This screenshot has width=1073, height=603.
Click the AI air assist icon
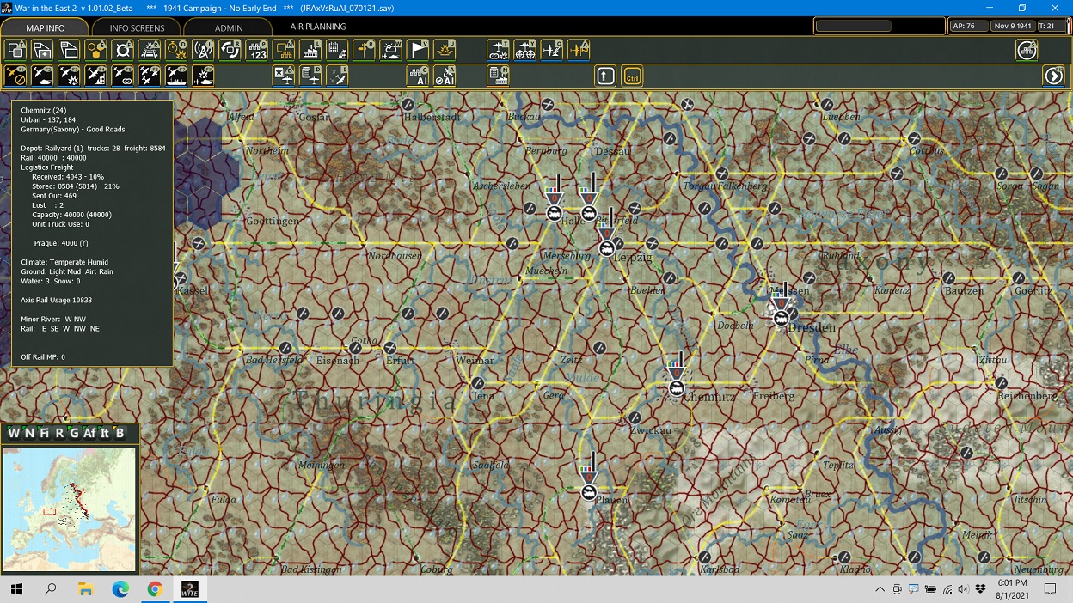click(444, 76)
